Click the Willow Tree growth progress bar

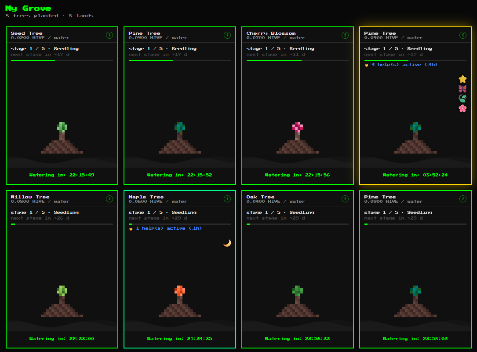click(x=62, y=224)
